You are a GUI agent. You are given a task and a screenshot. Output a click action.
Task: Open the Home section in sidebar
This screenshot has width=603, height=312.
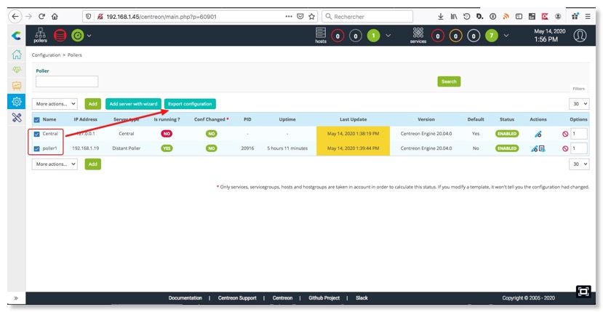coord(16,55)
